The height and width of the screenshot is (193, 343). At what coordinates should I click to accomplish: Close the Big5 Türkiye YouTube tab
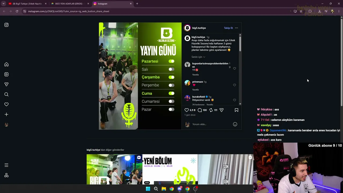pyautogui.click(x=46, y=4)
